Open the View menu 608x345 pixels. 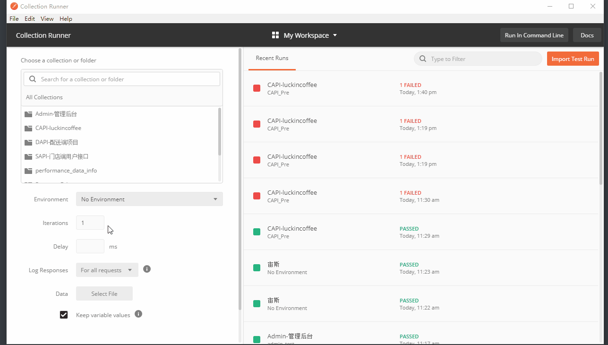click(47, 18)
